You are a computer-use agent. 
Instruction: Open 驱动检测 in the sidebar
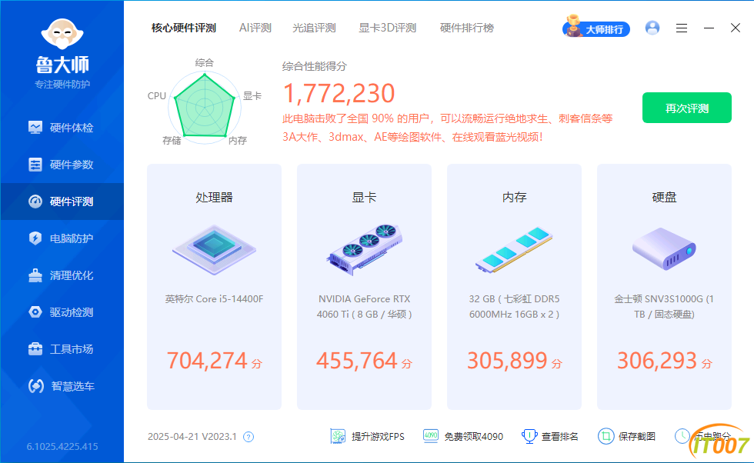point(62,312)
